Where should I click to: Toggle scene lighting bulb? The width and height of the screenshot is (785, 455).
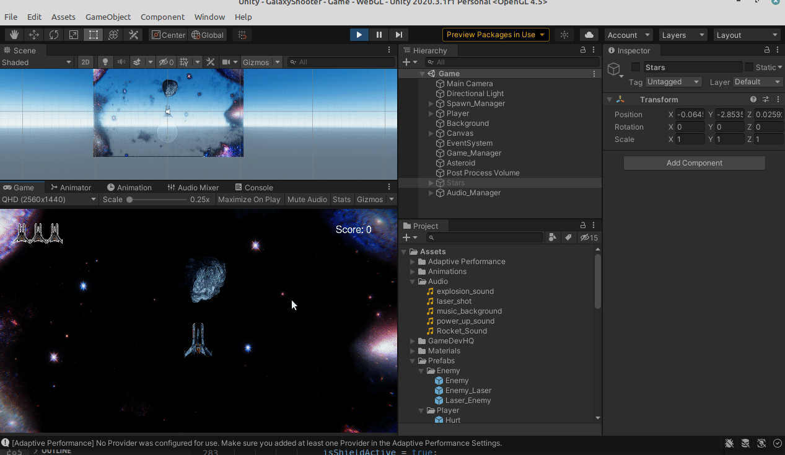click(105, 62)
